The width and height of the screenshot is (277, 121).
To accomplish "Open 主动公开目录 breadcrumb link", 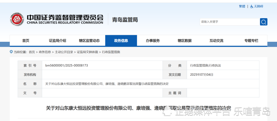I will 64,52.
